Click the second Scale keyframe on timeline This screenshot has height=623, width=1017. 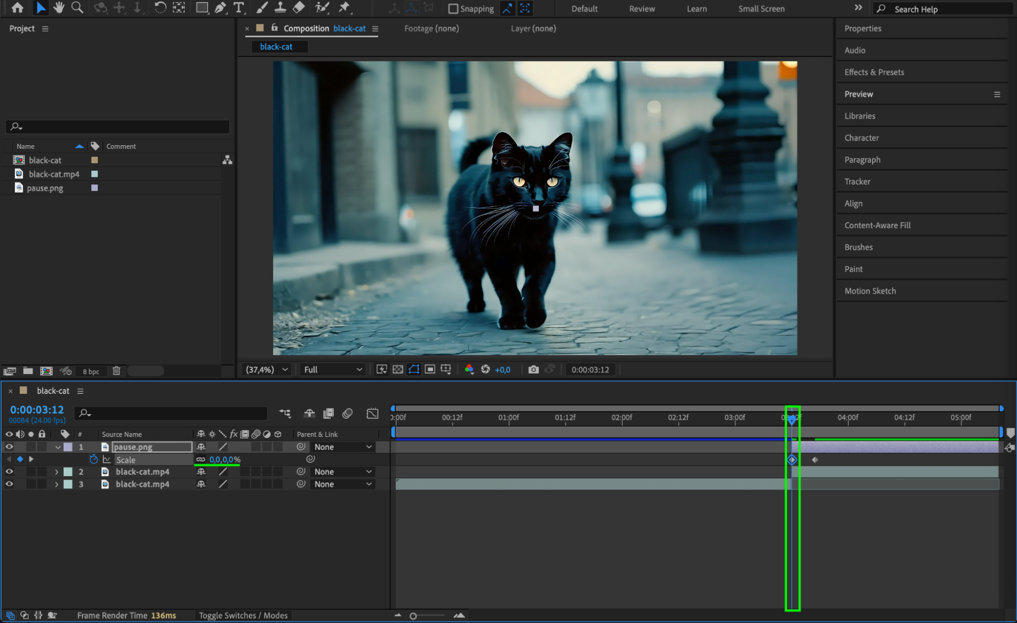click(x=815, y=460)
